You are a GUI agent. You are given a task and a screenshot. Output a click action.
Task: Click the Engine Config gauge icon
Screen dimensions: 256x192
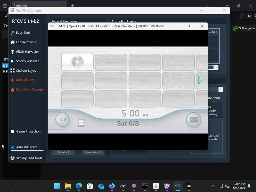pos(12,42)
